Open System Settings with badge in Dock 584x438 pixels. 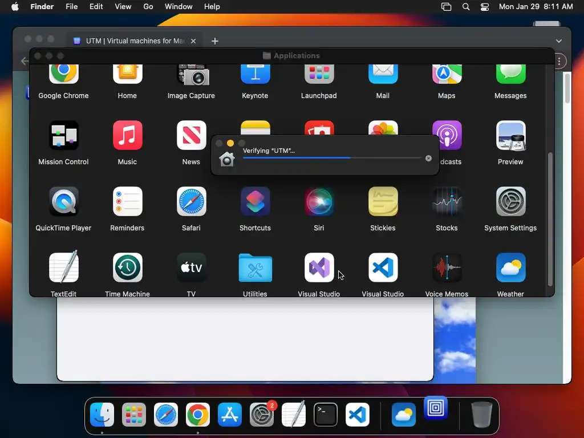click(262, 415)
